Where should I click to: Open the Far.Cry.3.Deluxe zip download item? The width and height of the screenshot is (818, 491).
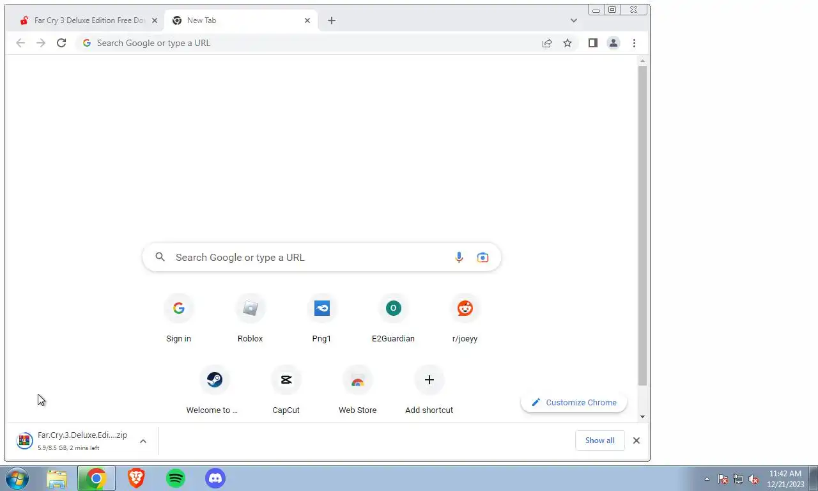pos(73,440)
